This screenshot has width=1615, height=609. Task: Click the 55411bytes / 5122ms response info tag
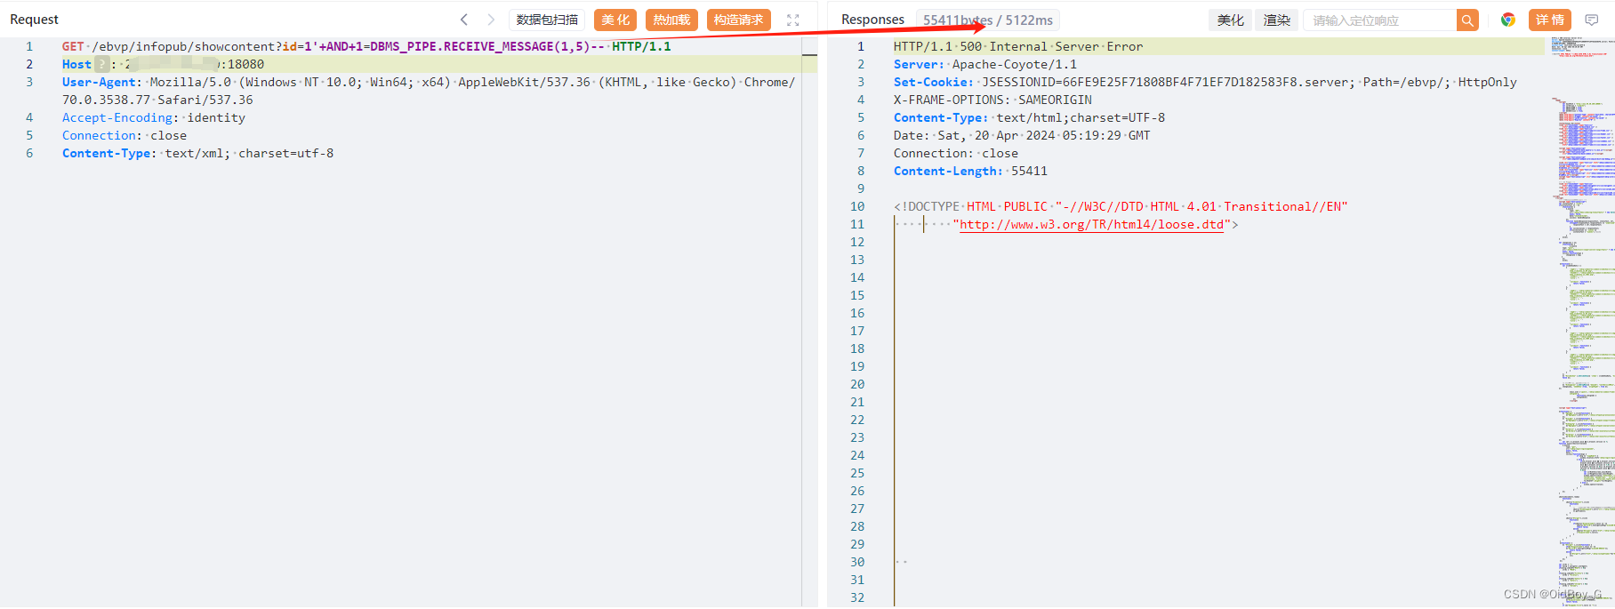tap(988, 20)
